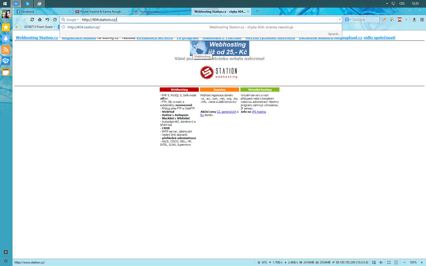Click the green arrow magnifier toolbar icon
Viewport: 426px width, 266px height.
392,20
